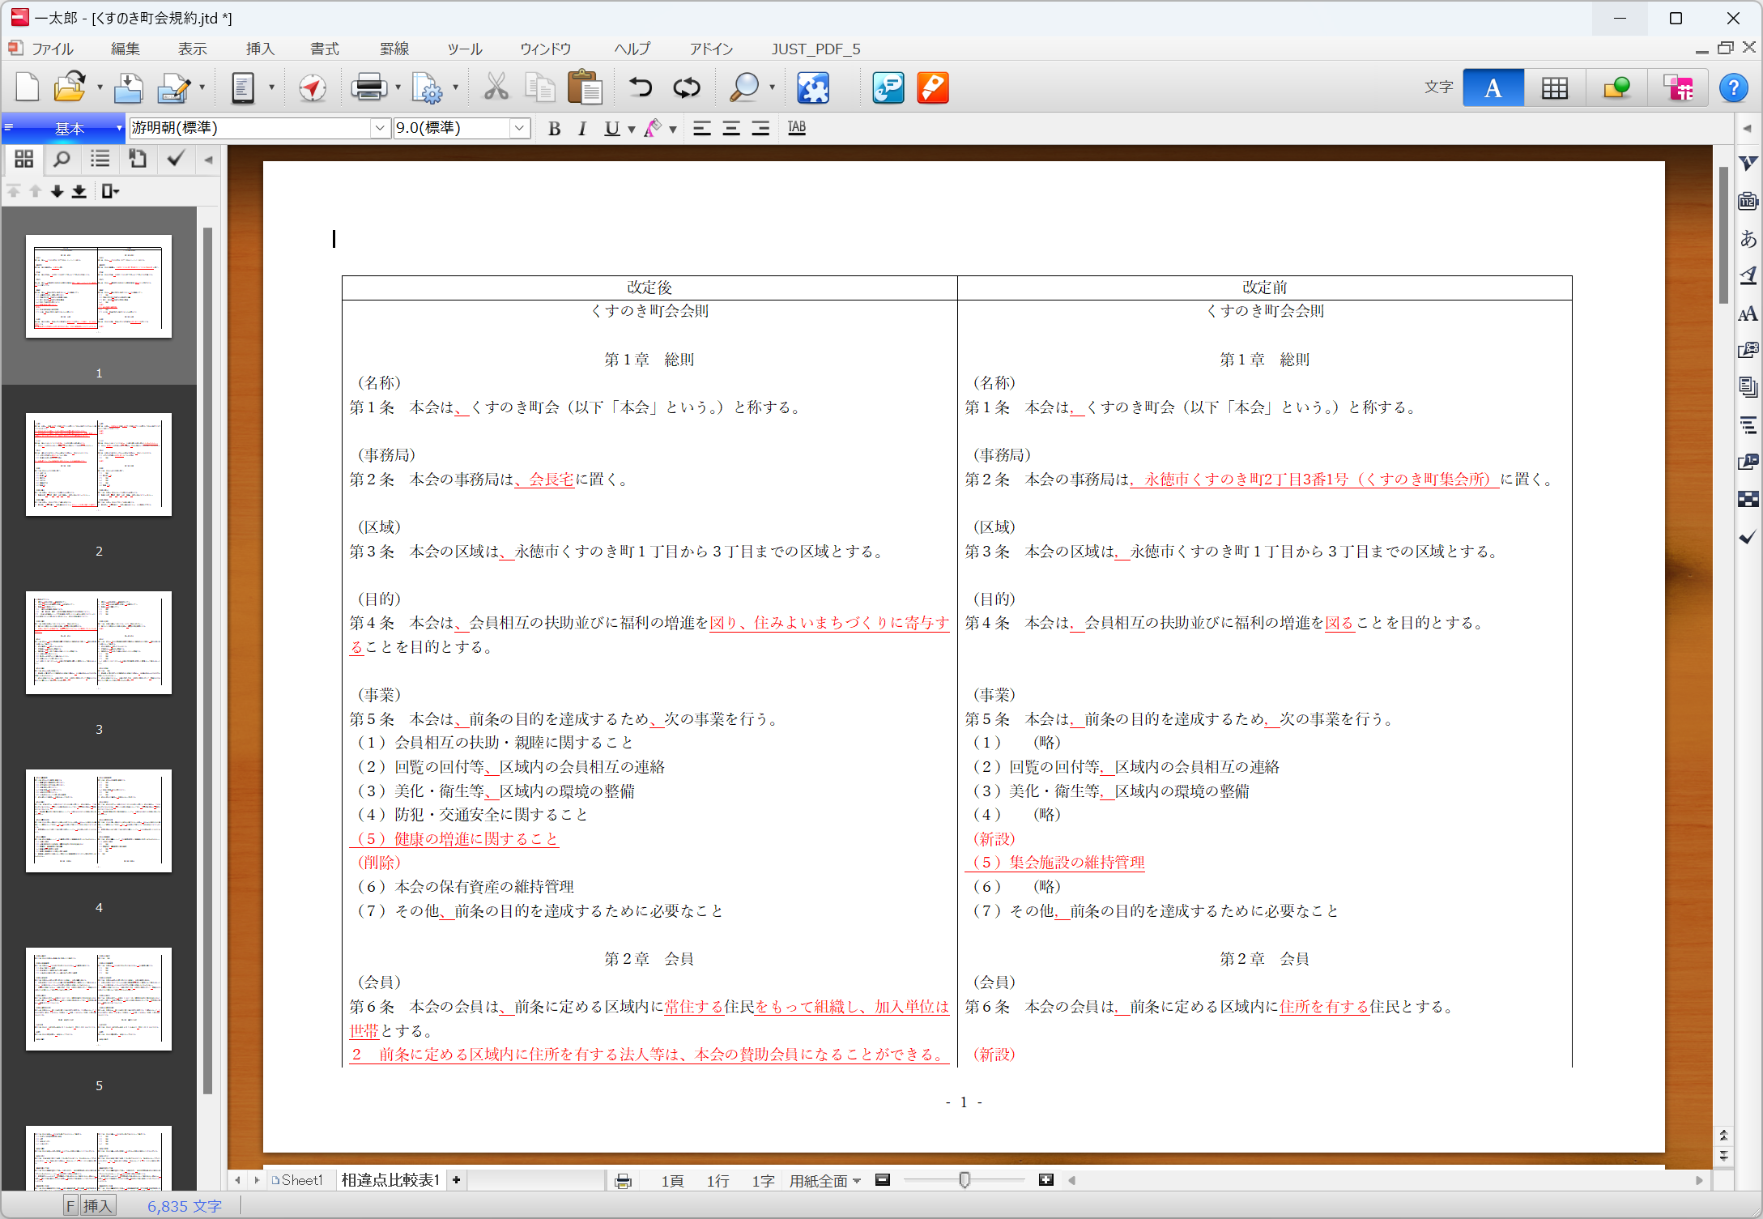The height and width of the screenshot is (1219, 1763).
Task: Toggle bold formatting
Action: 554,129
